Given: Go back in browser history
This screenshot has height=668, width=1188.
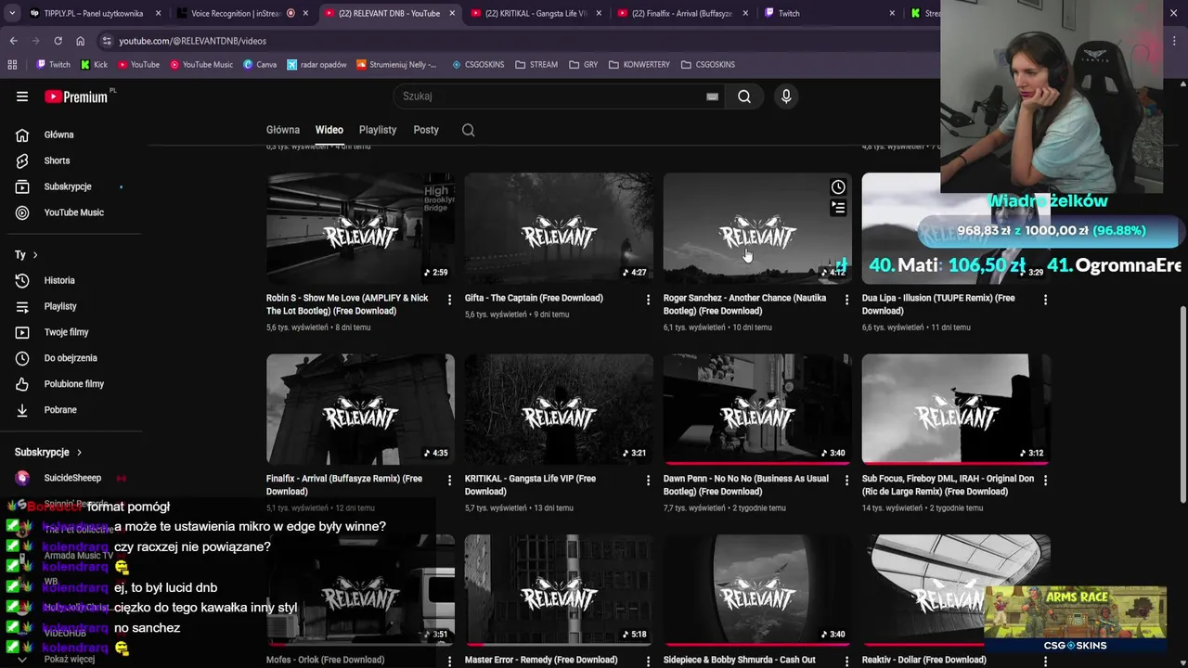Looking at the screenshot, I should click(x=13, y=41).
